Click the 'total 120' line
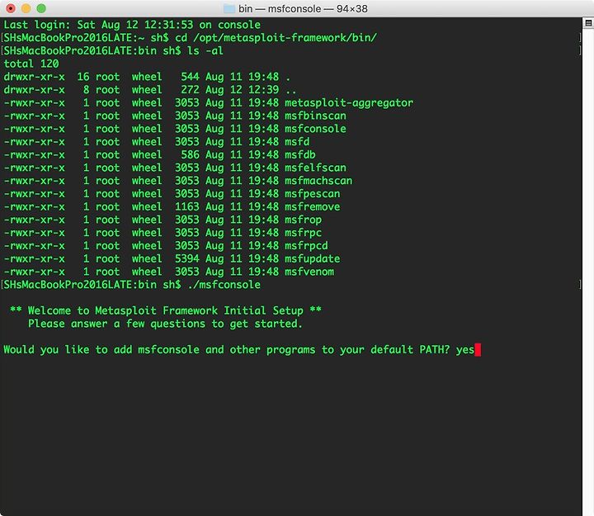The width and height of the screenshot is (594, 516). [x=31, y=64]
